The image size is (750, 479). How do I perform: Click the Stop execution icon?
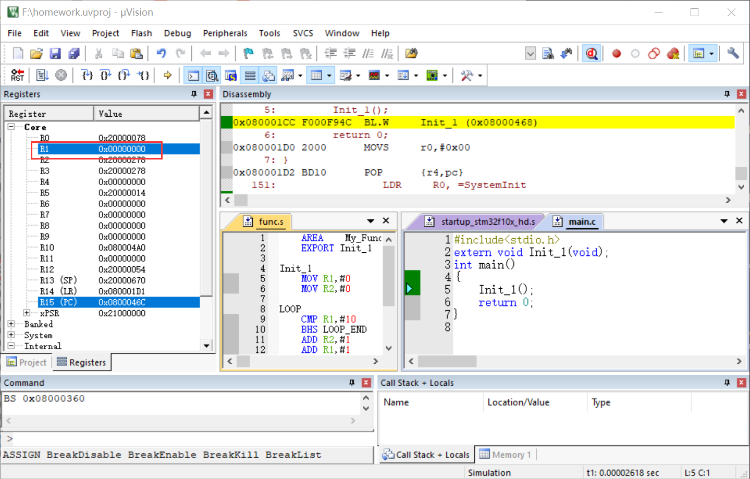point(61,75)
